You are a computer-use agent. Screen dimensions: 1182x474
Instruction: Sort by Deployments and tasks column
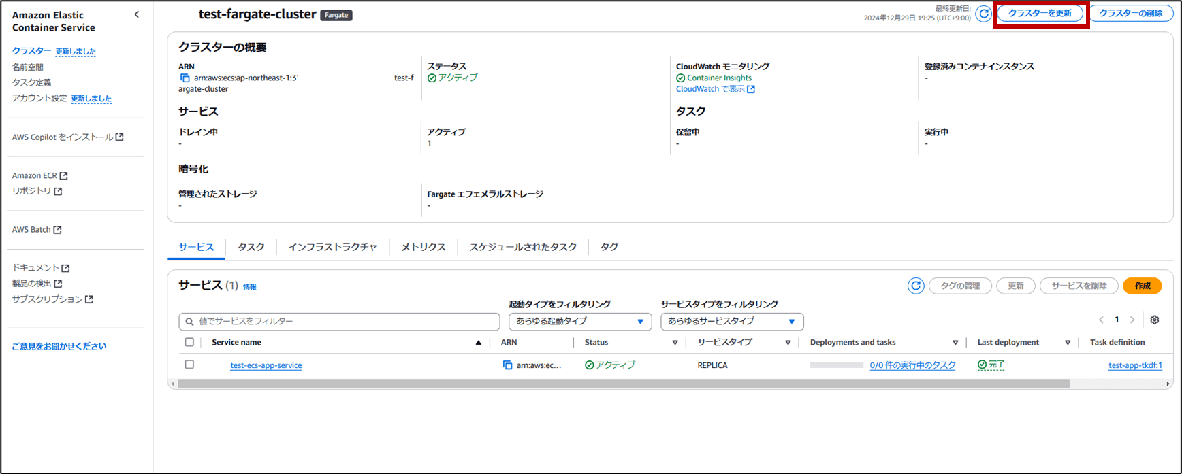955,343
